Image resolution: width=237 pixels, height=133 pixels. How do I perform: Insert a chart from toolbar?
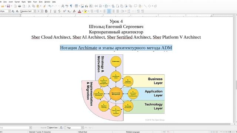(86, 6)
